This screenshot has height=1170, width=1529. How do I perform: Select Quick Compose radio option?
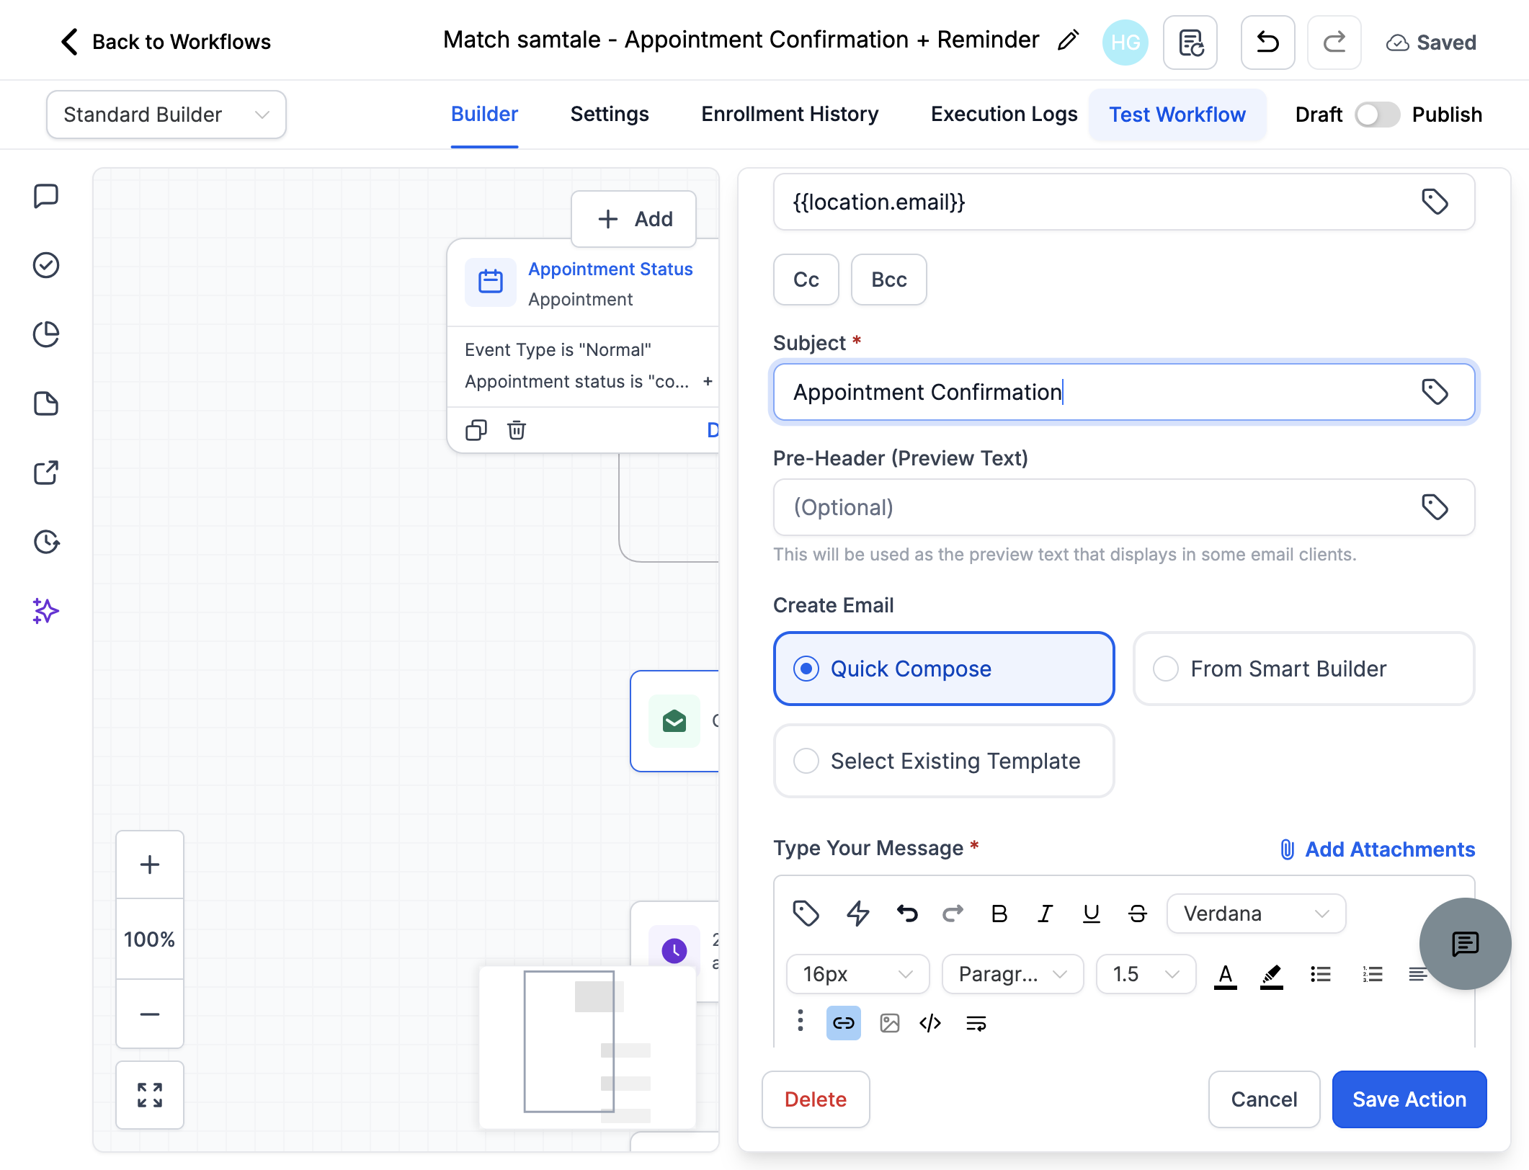pyautogui.click(x=944, y=669)
